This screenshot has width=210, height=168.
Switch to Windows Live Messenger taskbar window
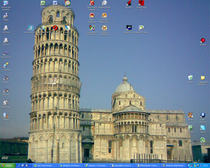click(71, 166)
